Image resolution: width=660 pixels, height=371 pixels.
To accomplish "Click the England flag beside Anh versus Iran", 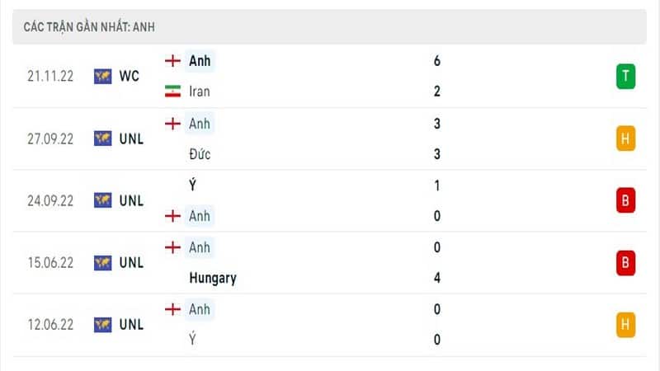I will (x=172, y=61).
